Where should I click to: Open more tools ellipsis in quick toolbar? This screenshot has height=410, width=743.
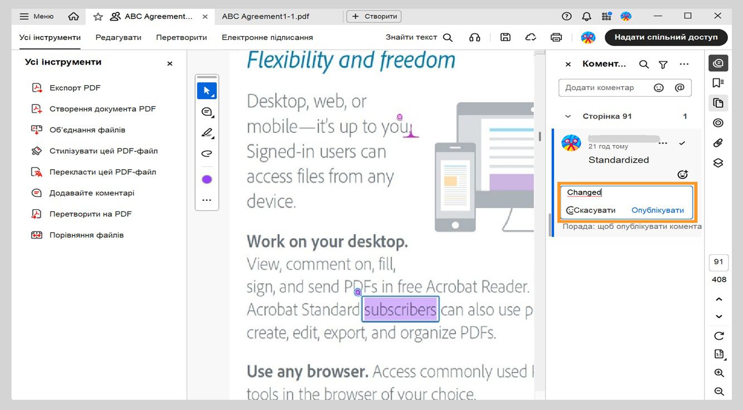pyautogui.click(x=207, y=200)
